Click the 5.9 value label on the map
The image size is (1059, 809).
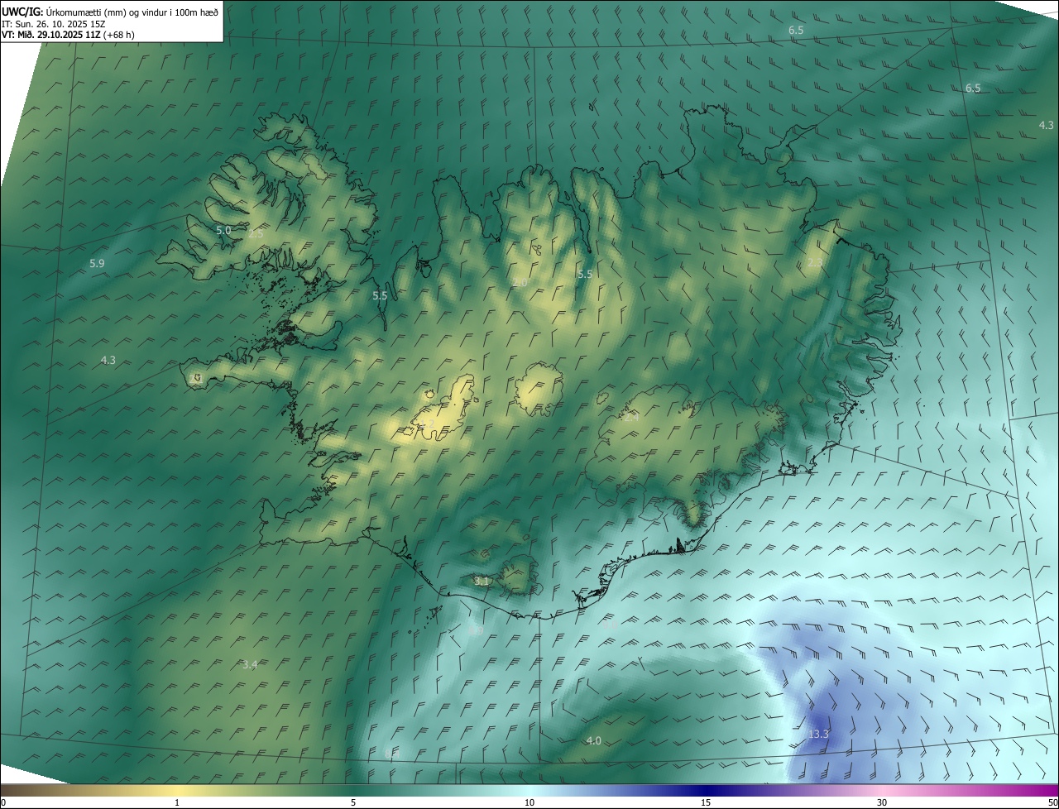(x=97, y=264)
